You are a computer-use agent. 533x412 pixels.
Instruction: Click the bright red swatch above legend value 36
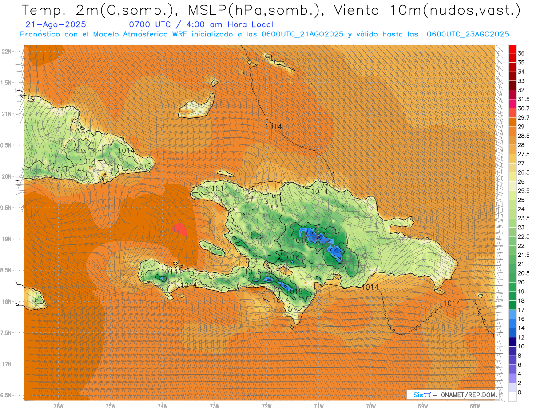[512, 49]
